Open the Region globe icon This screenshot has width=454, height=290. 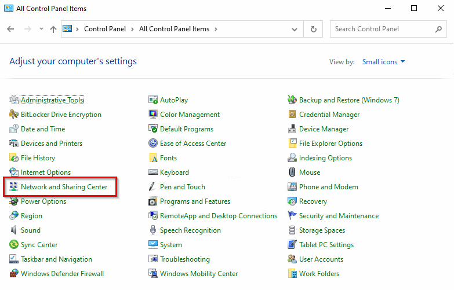pos(13,216)
